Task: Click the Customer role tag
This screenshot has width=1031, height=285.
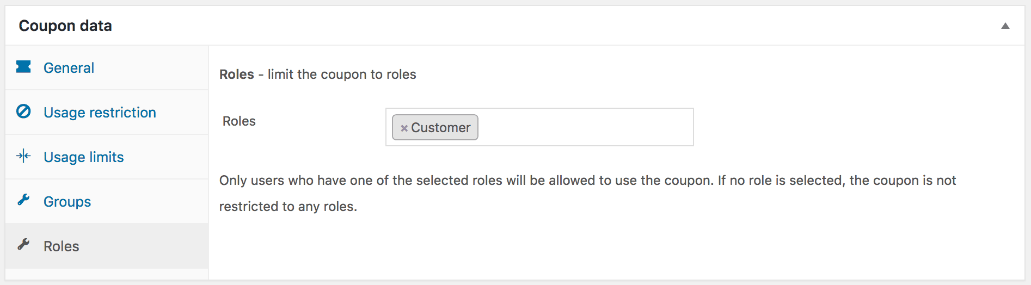Action: click(440, 128)
